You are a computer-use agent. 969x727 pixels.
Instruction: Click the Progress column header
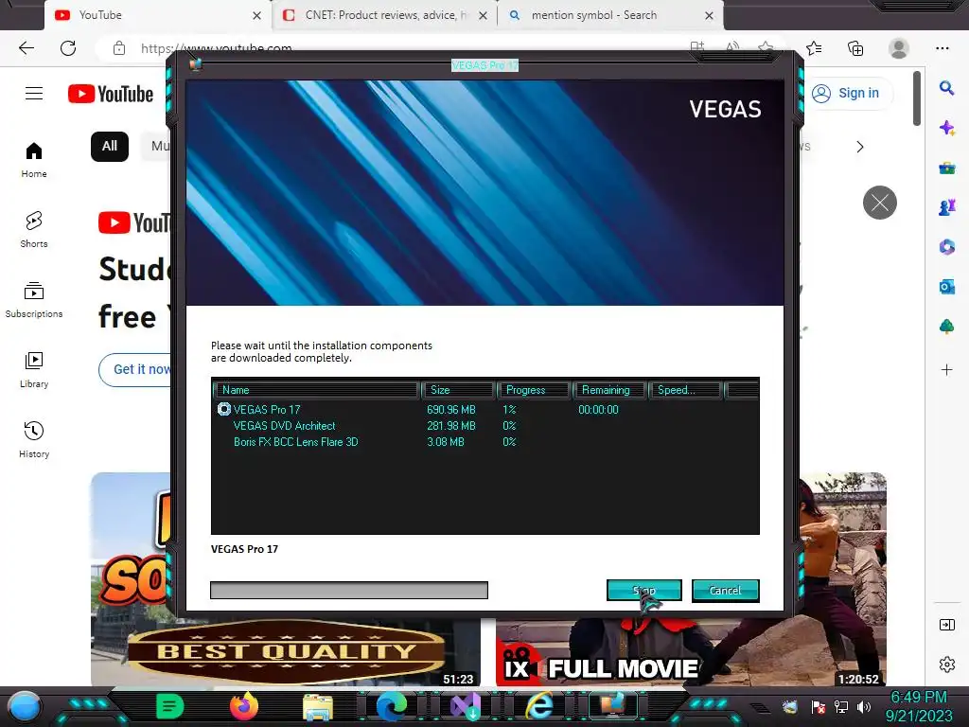(534, 390)
